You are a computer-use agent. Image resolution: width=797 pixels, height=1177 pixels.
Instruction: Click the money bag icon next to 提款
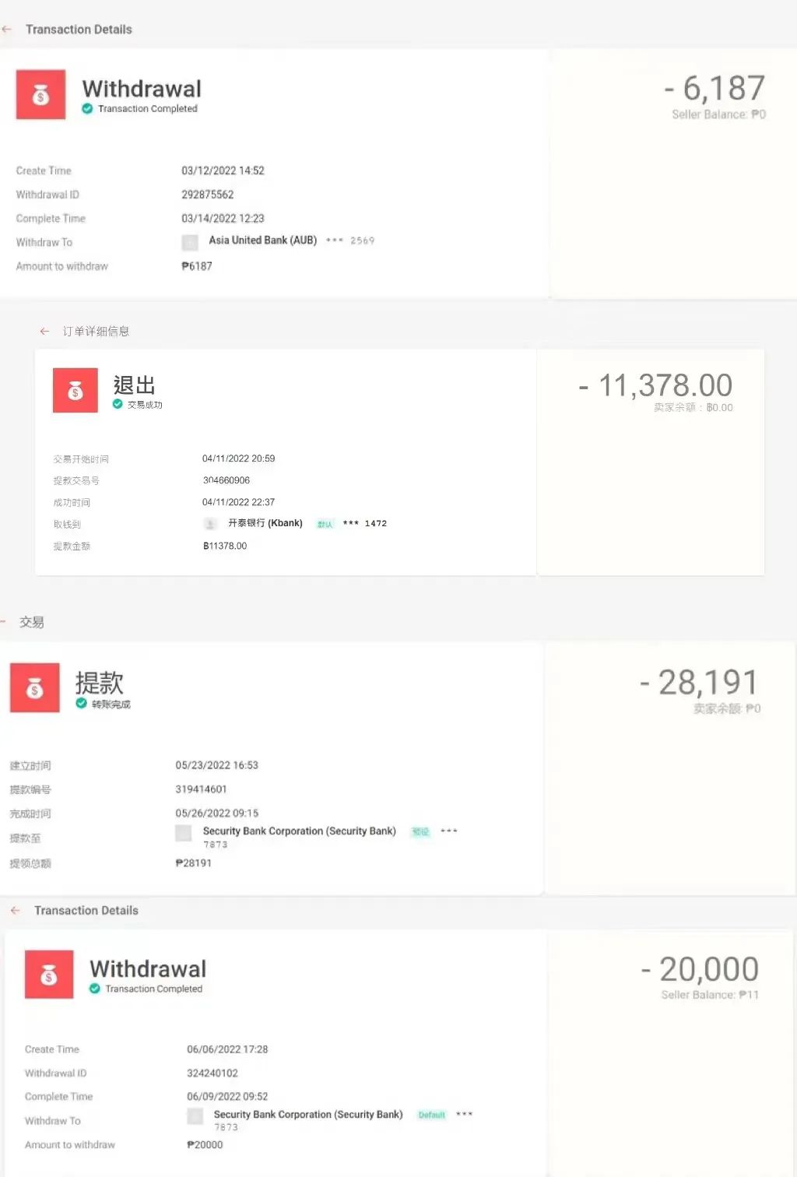click(34, 688)
